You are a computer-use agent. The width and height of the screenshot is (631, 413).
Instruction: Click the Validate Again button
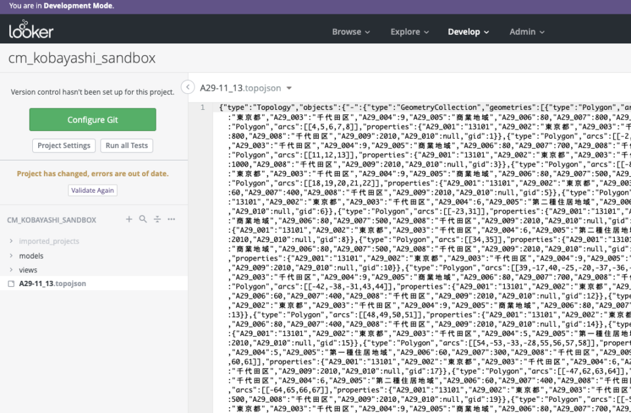point(93,191)
